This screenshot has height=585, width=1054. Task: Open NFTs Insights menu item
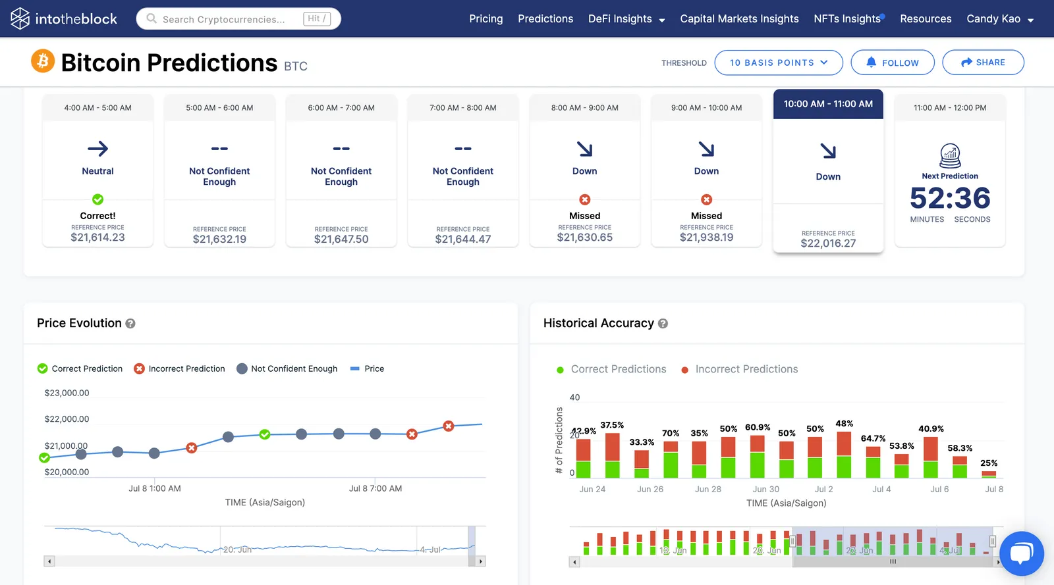[848, 18]
